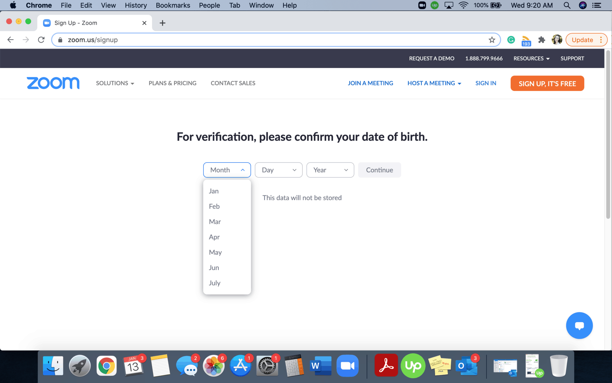Click the Chrome profile avatar icon

(557, 40)
